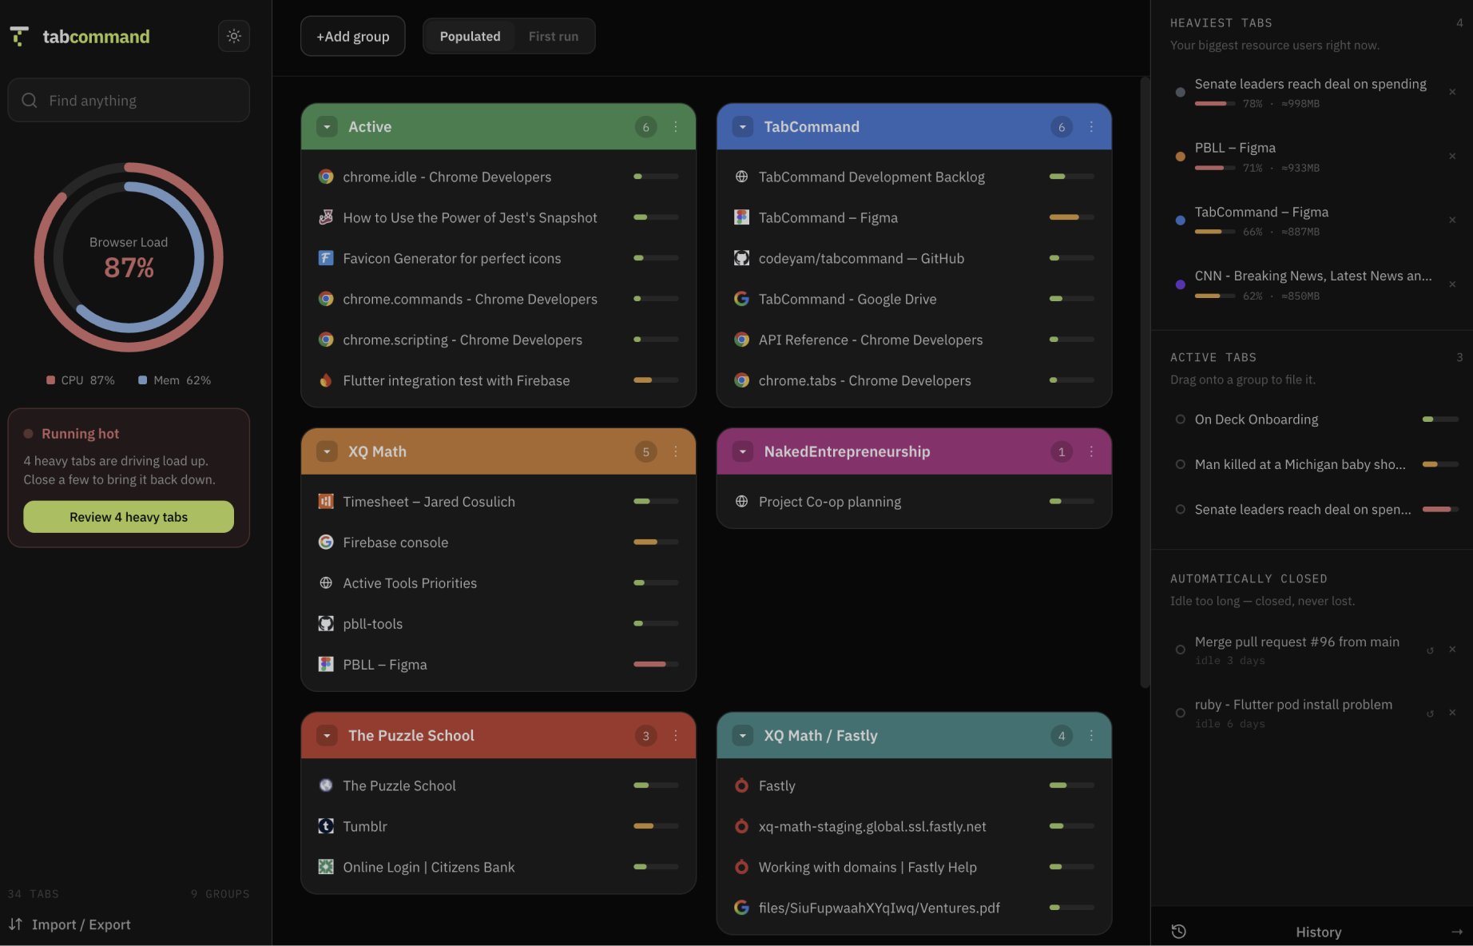The width and height of the screenshot is (1473, 946).
Task: Click the +Add group button
Action: pyautogui.click(x=353, y=36)
